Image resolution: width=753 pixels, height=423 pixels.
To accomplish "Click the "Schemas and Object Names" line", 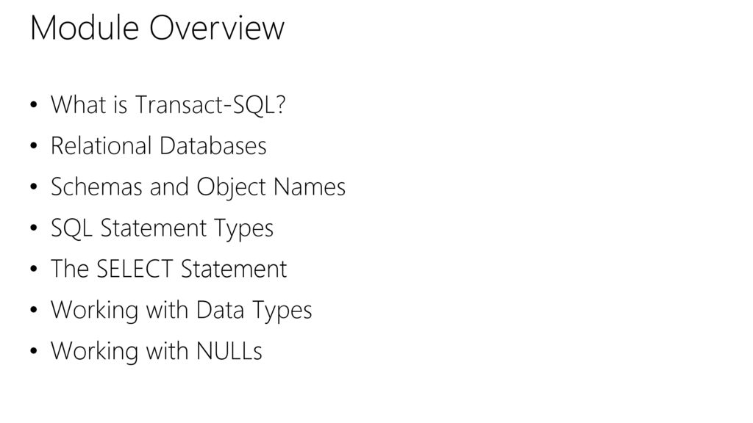I will [198, 187].
